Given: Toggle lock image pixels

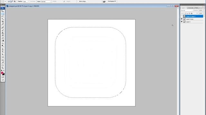Looking at the screenshot, I should pyautogui.click(x=188, y=13).
